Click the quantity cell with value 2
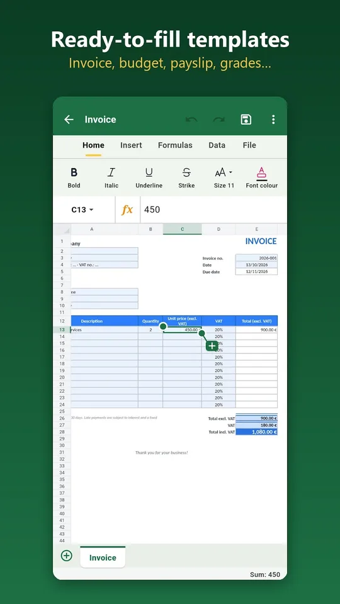The image size is (340, 604). point(150,330)
